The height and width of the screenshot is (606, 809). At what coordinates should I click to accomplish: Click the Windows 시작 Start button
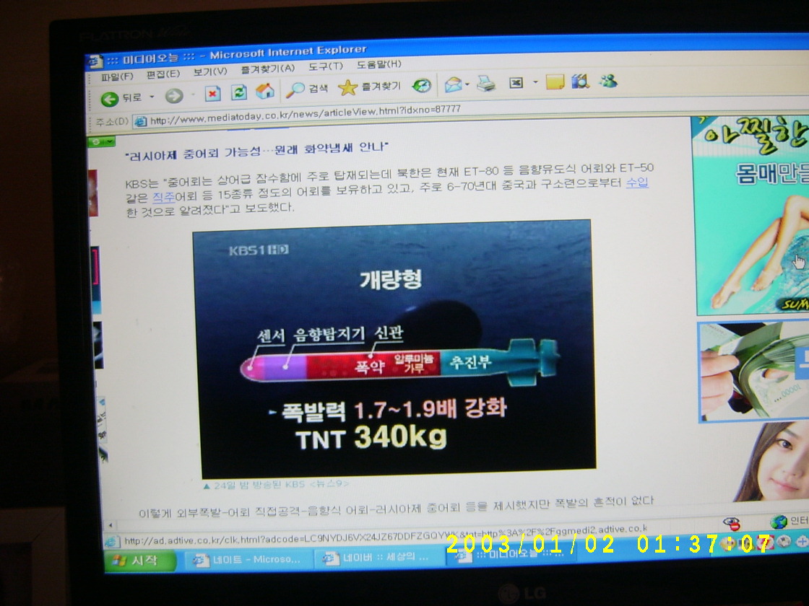140,561
